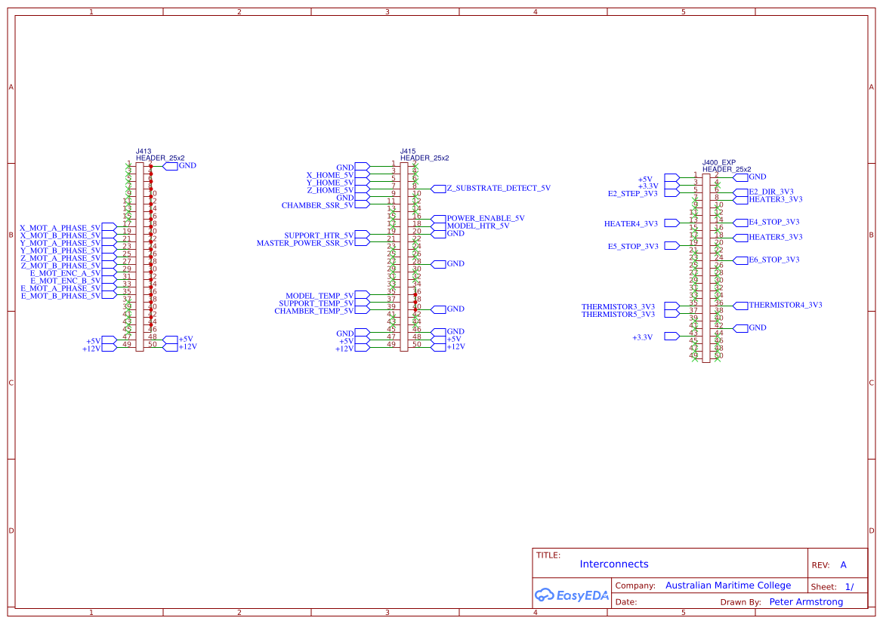Select the HEATER5_3V3 net label
The width and height of the screenshot is (883, 624).
(776, 238)
